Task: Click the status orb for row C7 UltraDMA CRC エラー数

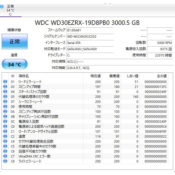Action: point(5,156)
